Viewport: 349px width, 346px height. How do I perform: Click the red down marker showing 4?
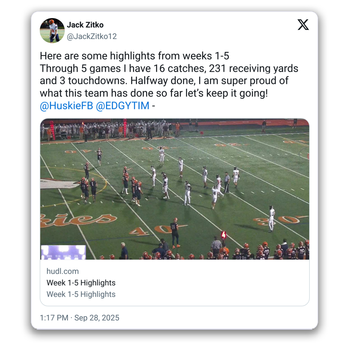223,235
